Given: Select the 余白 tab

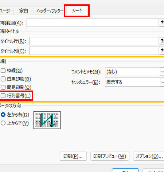Looking at the screenshot, I should click(24, 11).
